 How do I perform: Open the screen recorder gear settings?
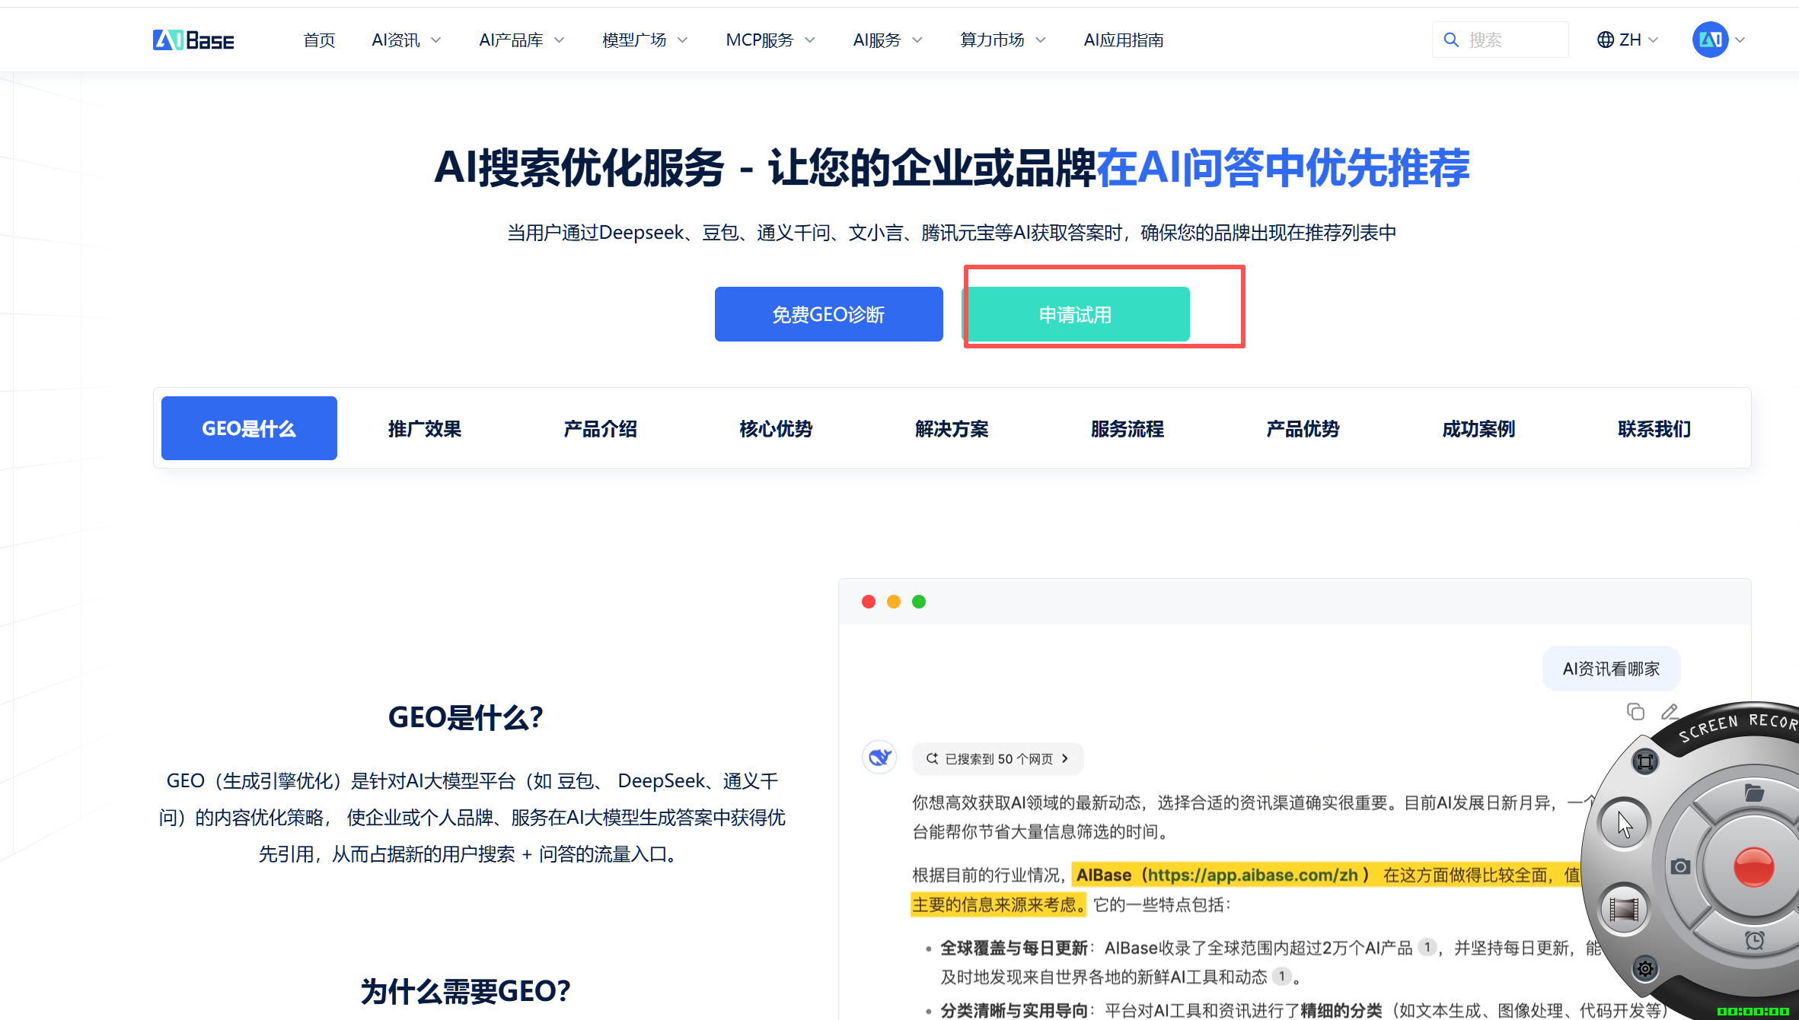click(1645, 968)
